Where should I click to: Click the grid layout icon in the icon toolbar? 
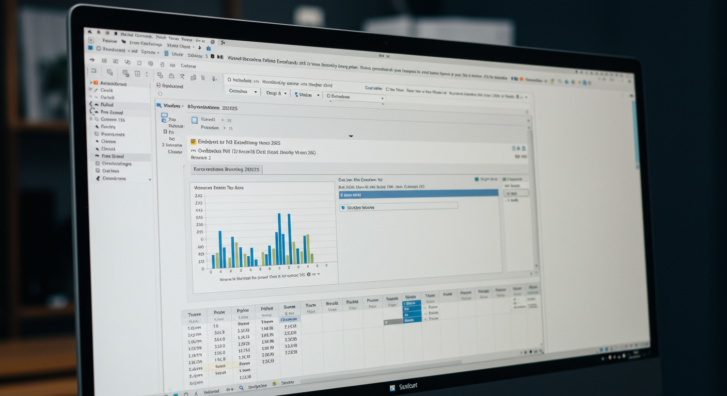[138, 74]
